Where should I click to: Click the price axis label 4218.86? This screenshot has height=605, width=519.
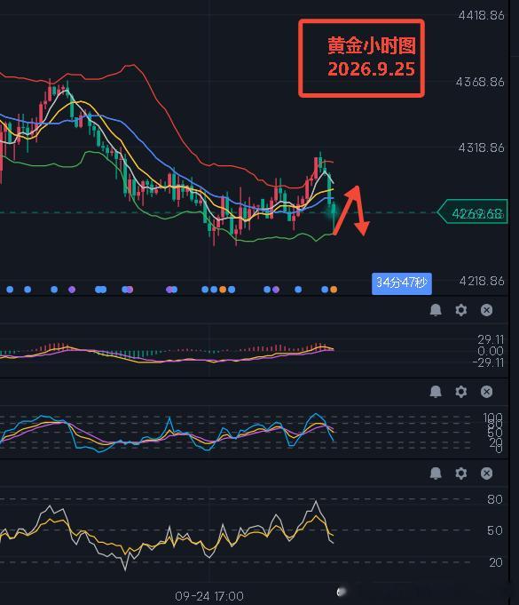click(x=482, y=281)
